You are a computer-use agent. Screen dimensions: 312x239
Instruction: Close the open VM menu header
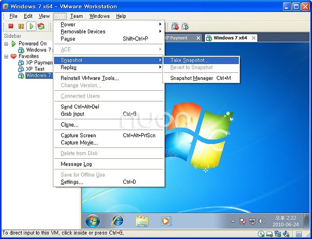click(x=60, y=16)
